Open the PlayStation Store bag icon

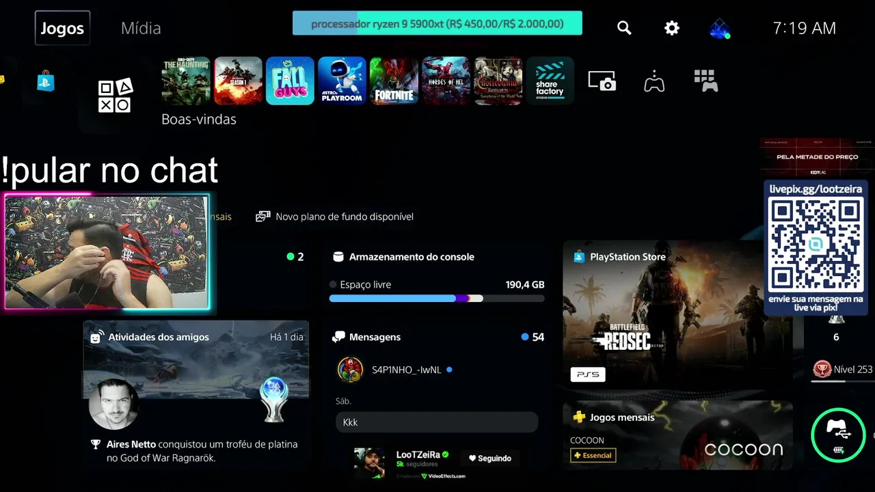tap(46, 81)
